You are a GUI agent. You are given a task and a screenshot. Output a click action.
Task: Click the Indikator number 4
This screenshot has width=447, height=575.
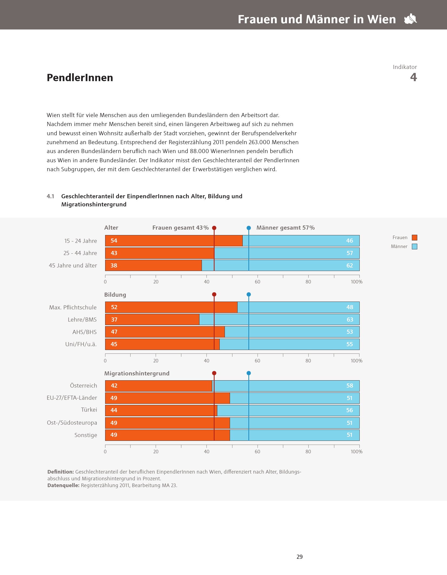[413, 77]
